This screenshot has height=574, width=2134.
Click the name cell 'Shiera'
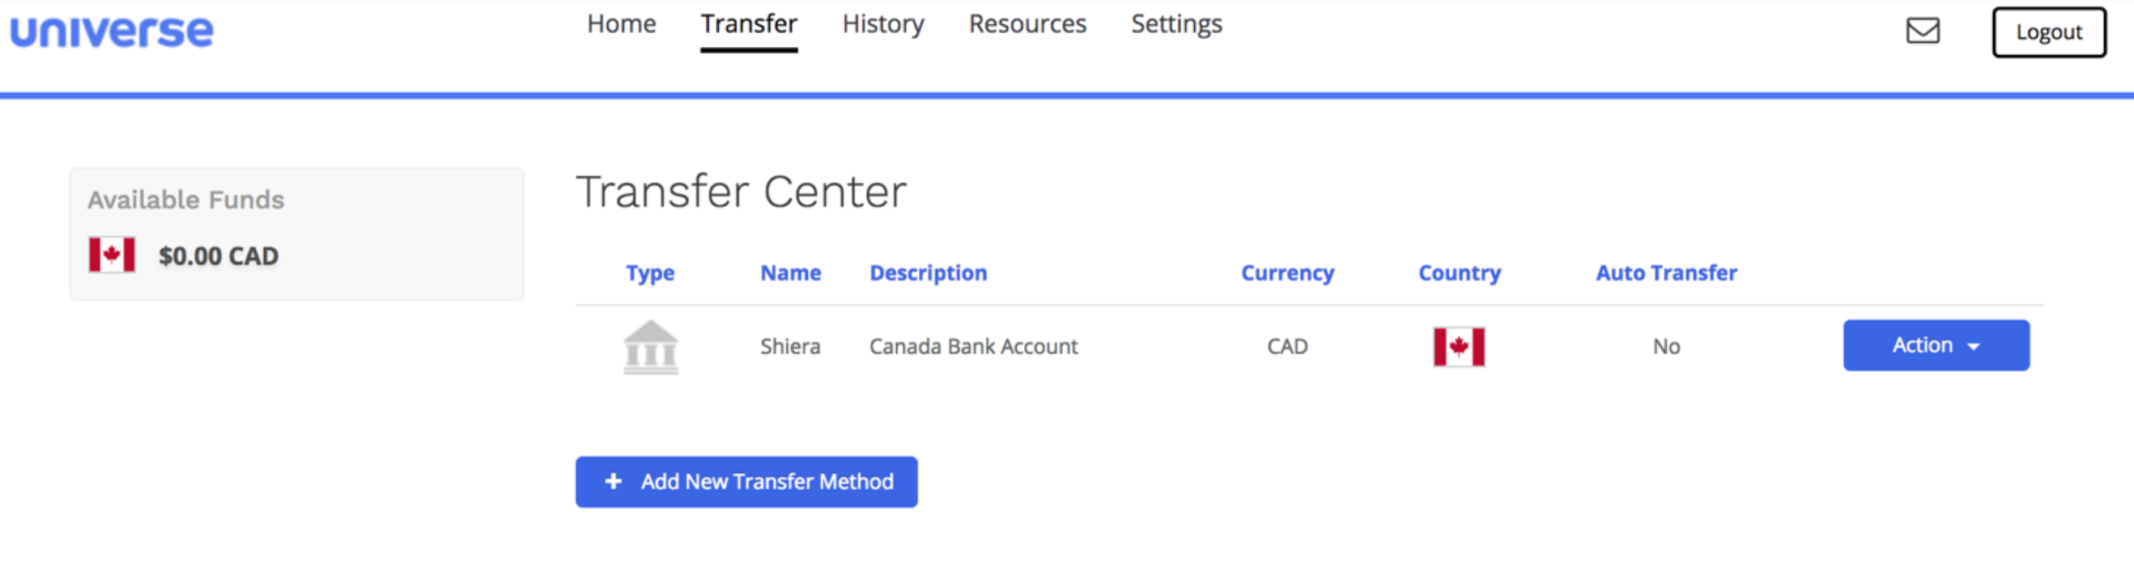(x=790, y=346)
